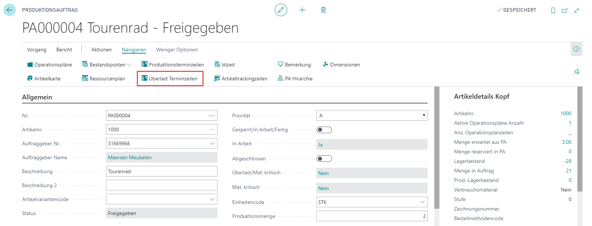Click Mat. kritisch value Nein
The image size is (592, 226).
pyautogui.click(x=324, y=188)
